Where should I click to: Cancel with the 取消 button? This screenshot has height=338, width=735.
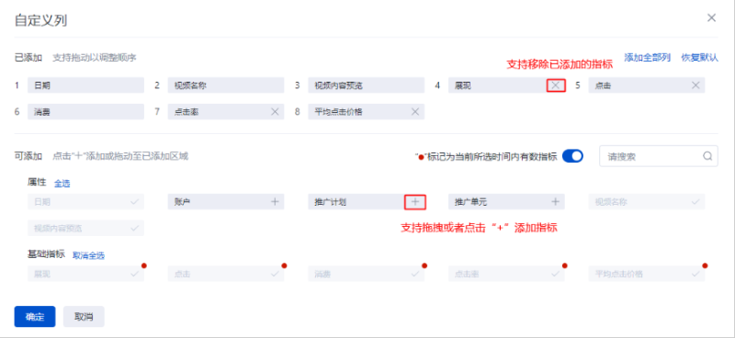coord(84,317)
